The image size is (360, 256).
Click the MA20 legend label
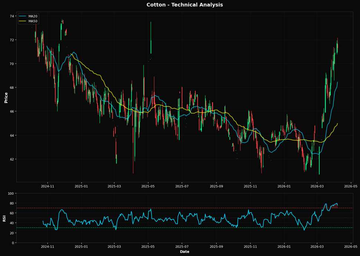[x=32, y=16]
